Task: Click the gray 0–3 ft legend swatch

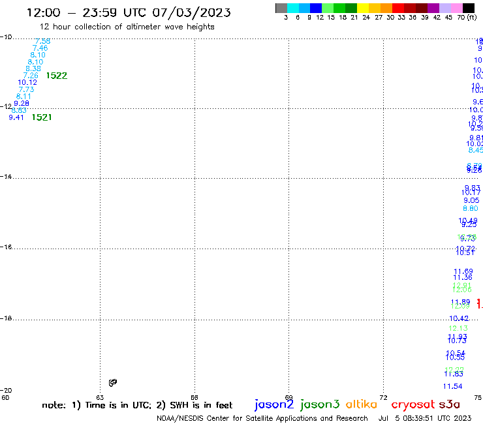Action: 281,8
